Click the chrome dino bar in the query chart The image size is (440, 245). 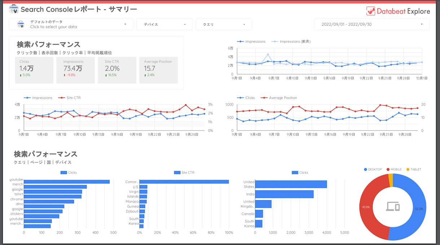49,201
